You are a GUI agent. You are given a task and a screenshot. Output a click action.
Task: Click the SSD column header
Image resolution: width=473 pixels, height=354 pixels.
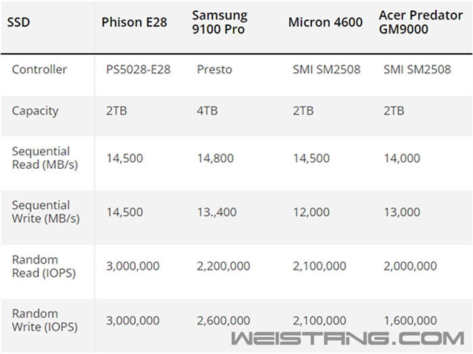[18, 22]
